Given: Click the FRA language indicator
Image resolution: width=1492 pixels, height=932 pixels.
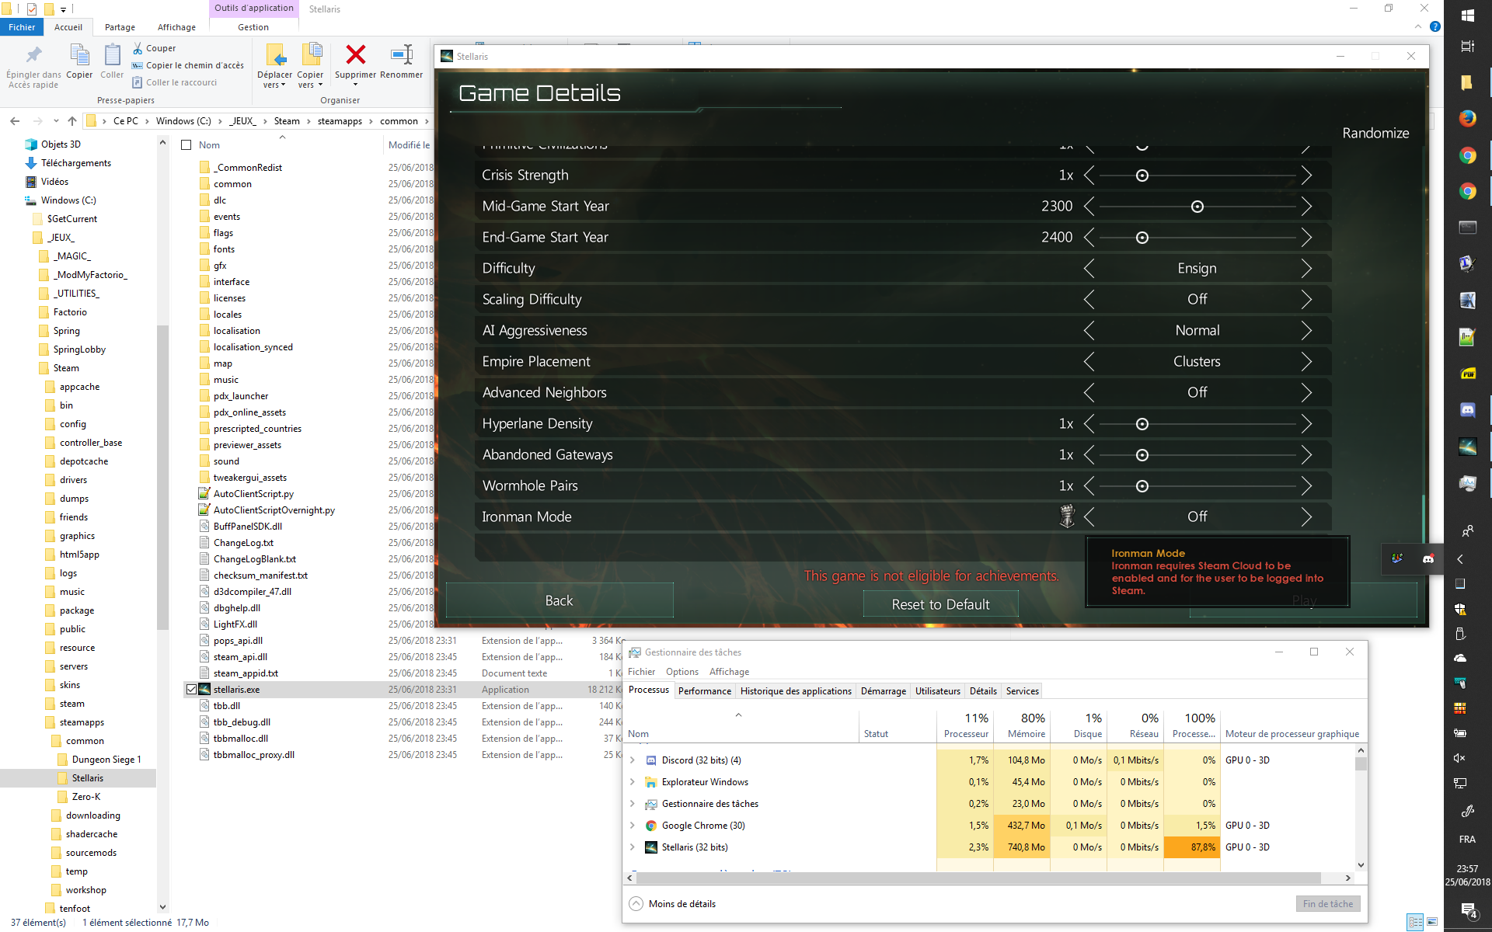Looking at the screenshot, I should click(1467, 840).
